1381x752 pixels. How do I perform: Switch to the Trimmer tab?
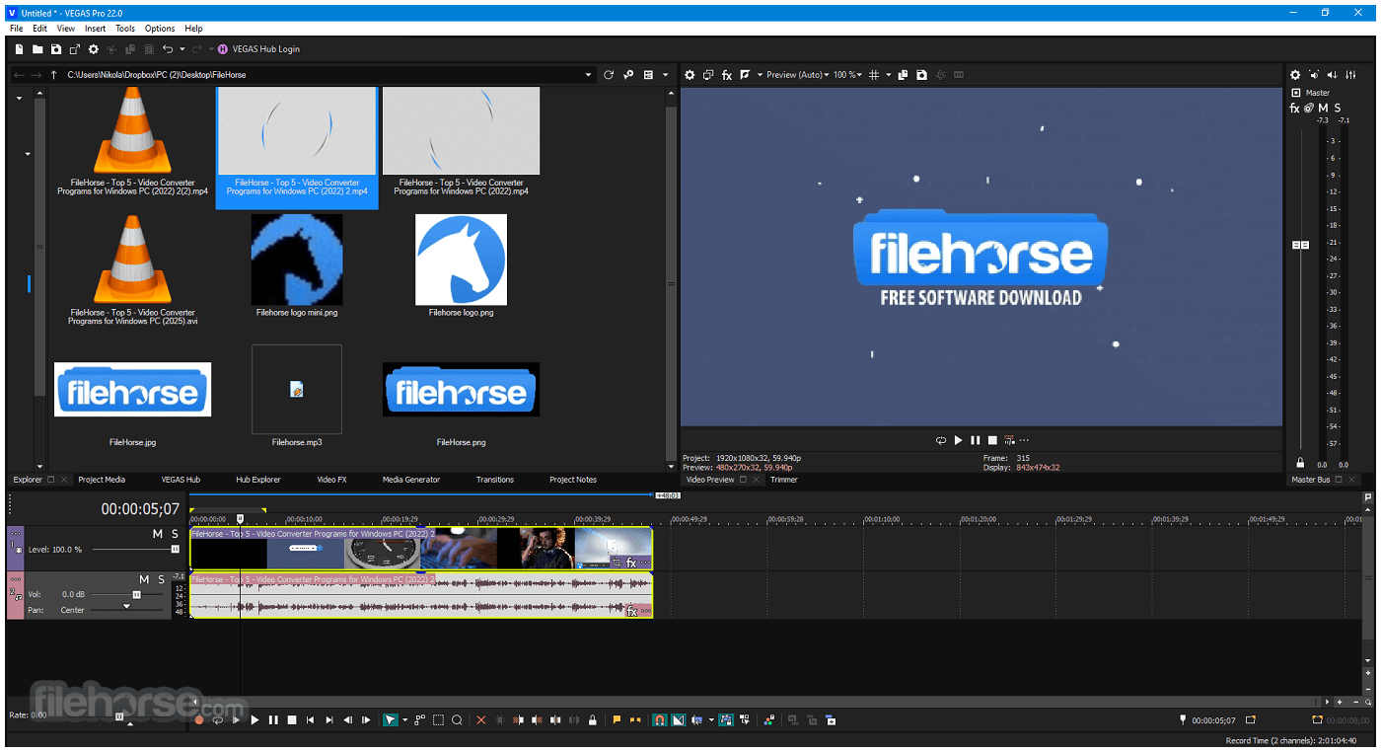(784, 480)
